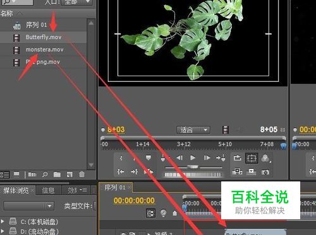The image size is (316, 235).
Task: Click Go to Out Point button
Action: (x=135, y=172)
